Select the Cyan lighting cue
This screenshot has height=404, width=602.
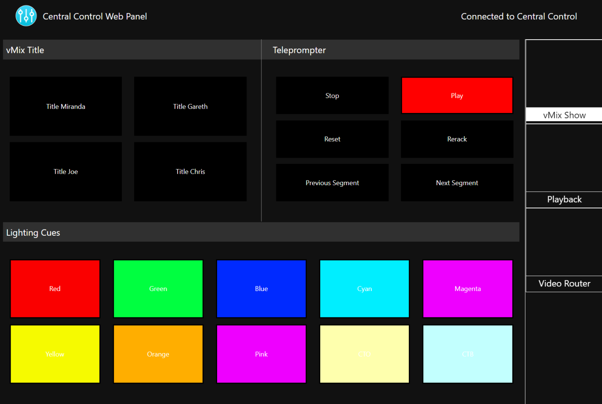[364, 289]
